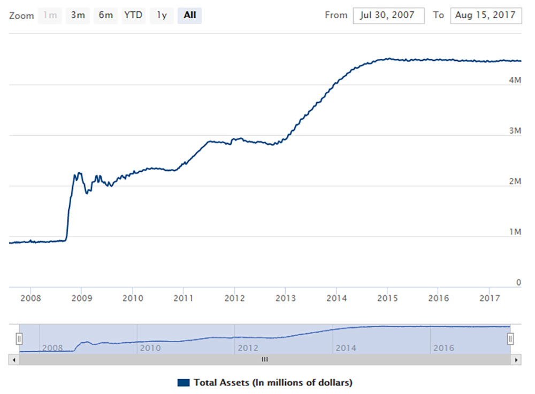
Task: Switch zoom to YTD
Action: click(133, 16)
